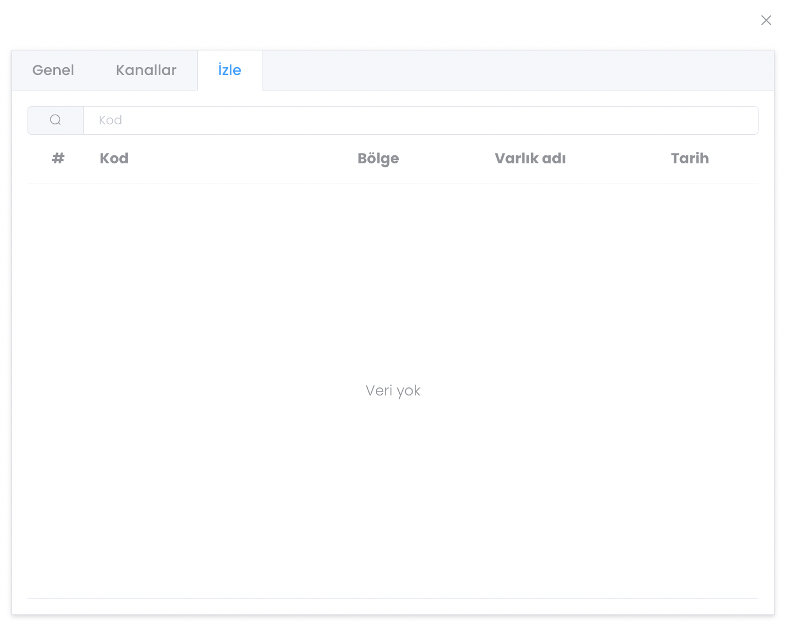Click blank table area below Veri yok
786x635 pixels.
pos(393,504)
